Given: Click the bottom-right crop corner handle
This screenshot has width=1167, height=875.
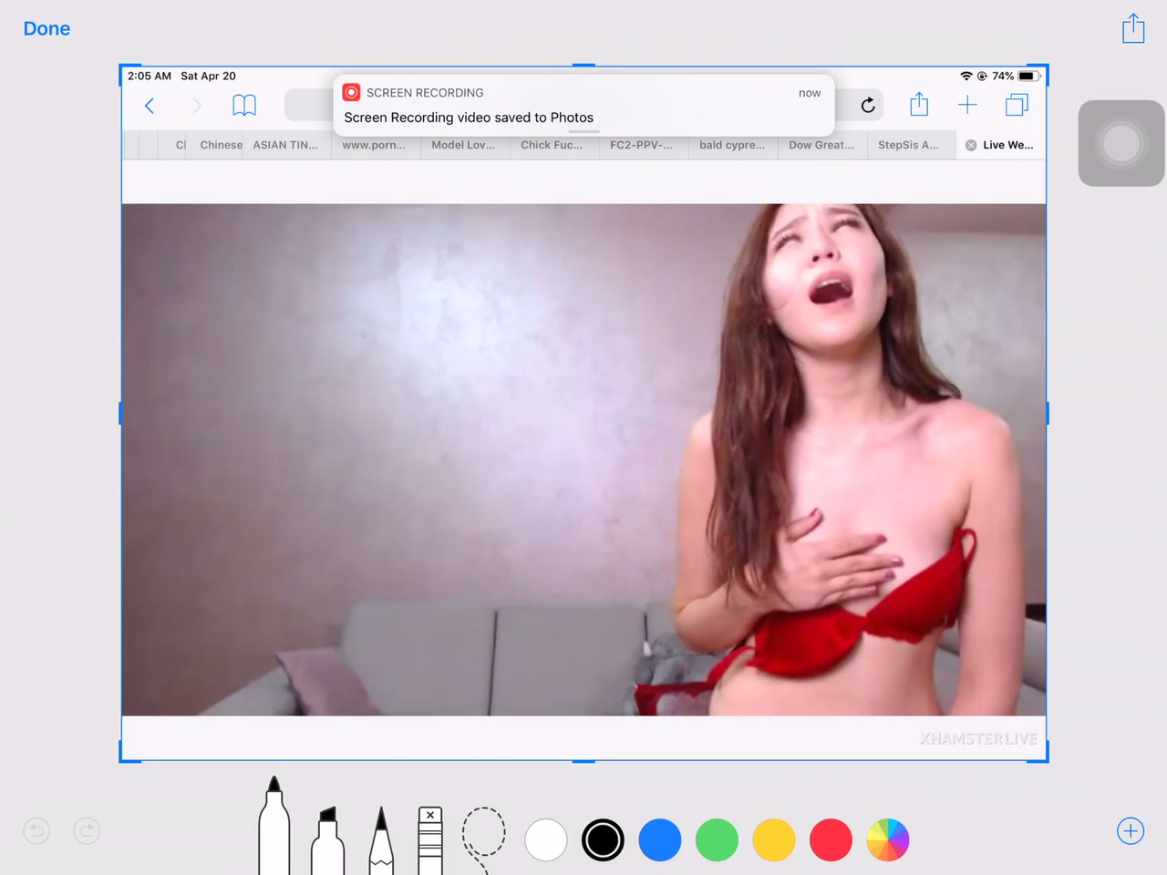Looking at the screenshot, I should point(1046,759).
